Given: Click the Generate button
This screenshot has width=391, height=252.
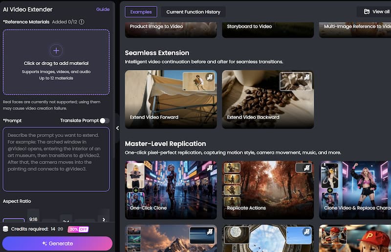Looking at the screenshot, I should click(x=57, y=244).
